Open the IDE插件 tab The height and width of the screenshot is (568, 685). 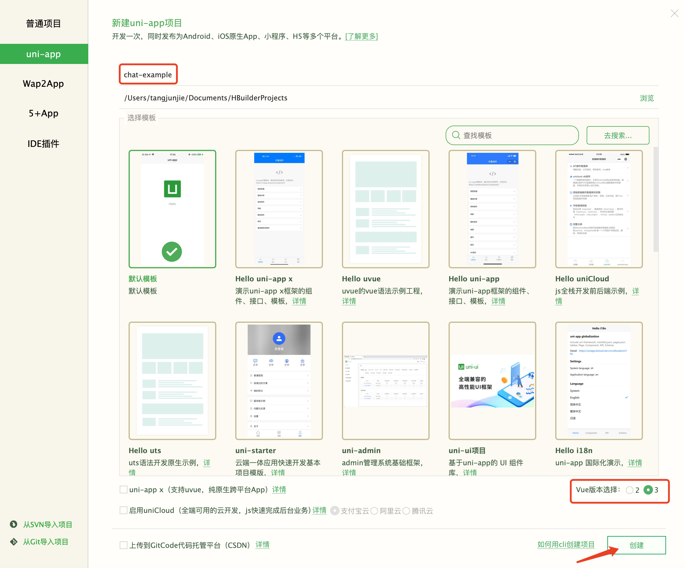(43, 143)
